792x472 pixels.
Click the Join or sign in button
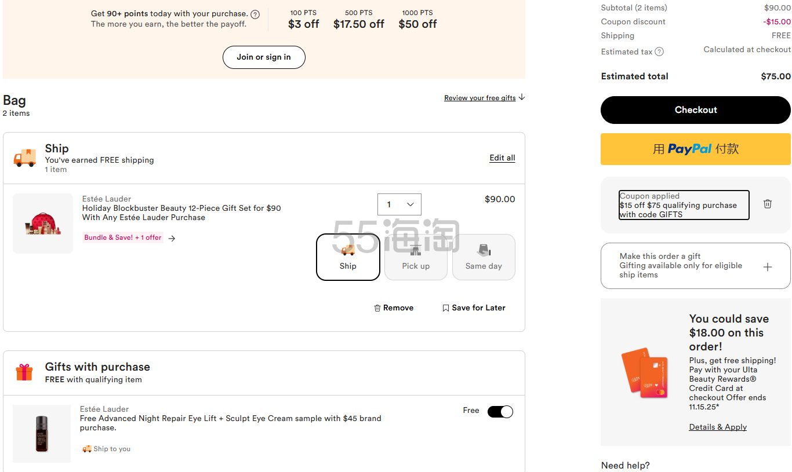pyautogui.click(x=264, y=57)
